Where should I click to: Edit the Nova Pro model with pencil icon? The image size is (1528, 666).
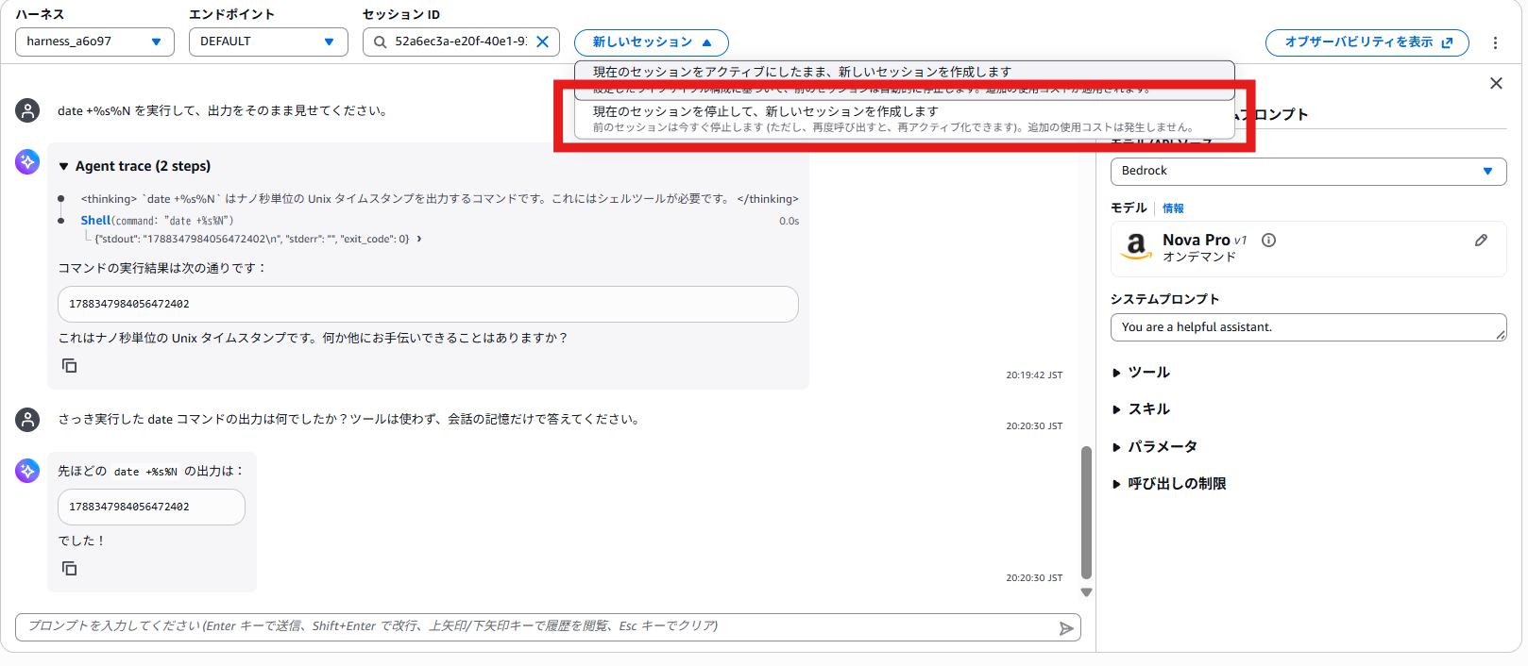(1482, 240)
